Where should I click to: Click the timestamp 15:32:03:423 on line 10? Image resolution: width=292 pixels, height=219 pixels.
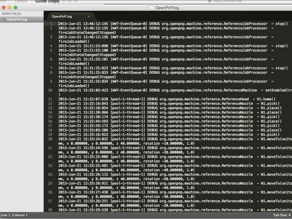(x=96, y=90)
